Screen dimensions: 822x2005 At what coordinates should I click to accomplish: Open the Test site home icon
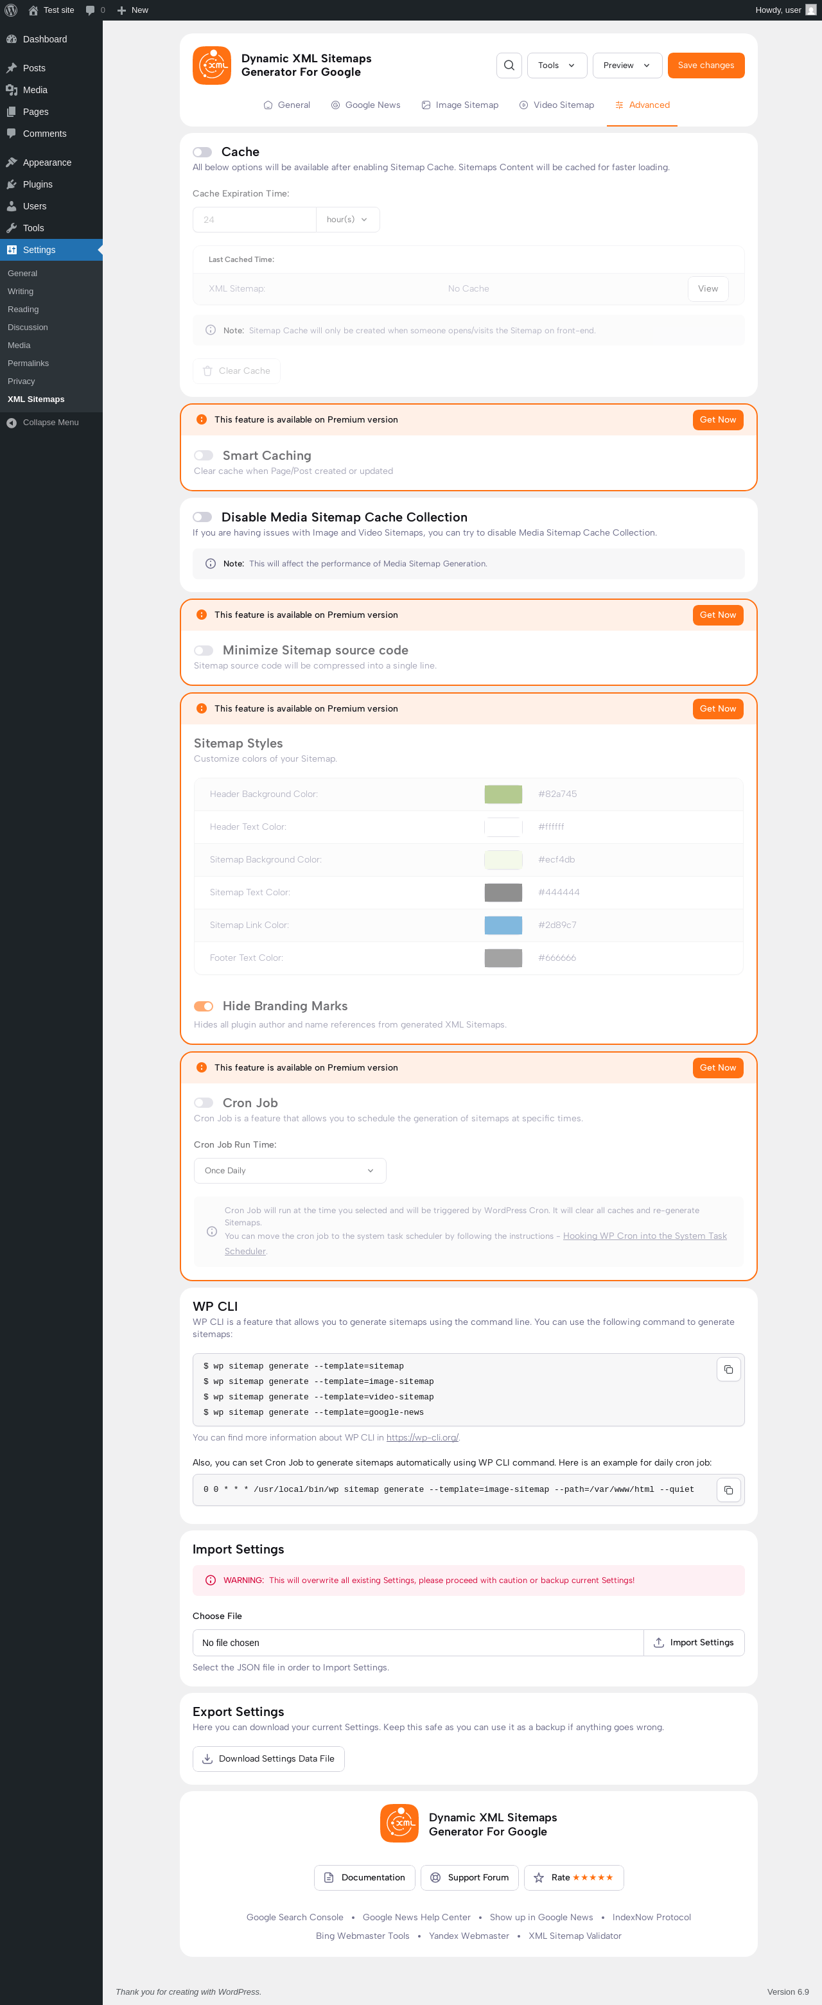(33, 10)
